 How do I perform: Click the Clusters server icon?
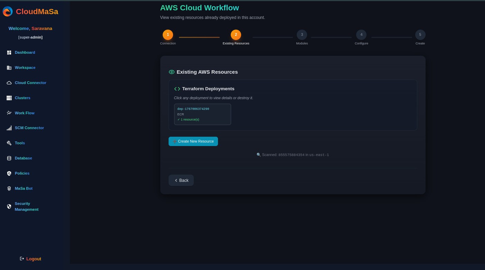(x=9, y=98)
